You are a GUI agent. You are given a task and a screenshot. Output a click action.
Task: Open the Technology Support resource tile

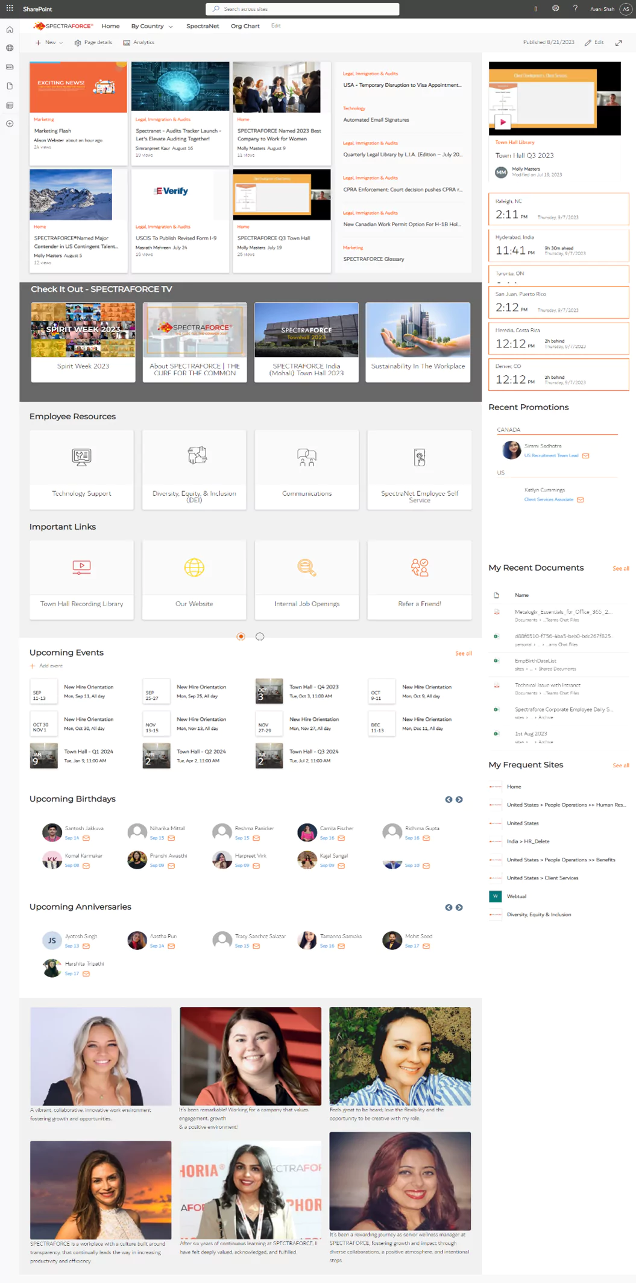coord(81,469)
